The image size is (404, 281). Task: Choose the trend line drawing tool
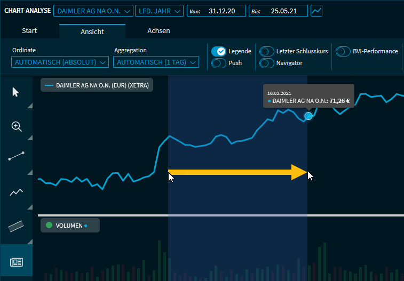tap(16, 157)
